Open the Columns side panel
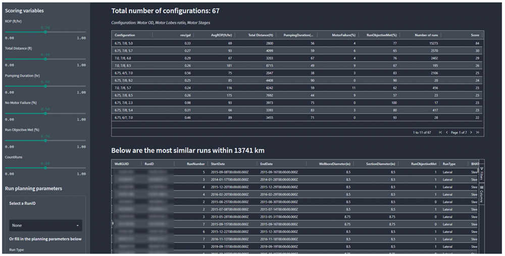The height and width of the screenshot is (256, 505). coord(481,194)
